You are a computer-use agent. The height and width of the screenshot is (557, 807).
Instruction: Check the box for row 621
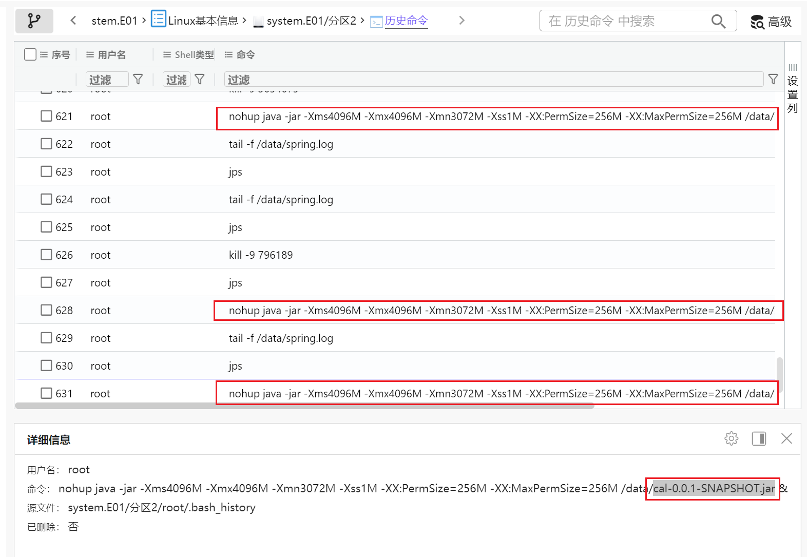point(46,117)
